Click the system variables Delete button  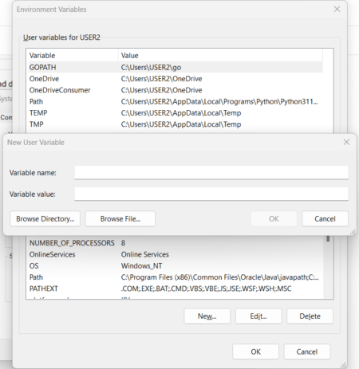(x=310, y=316)
